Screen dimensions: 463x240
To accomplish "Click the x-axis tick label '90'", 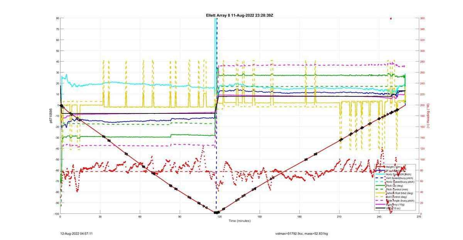I will 180,216.
